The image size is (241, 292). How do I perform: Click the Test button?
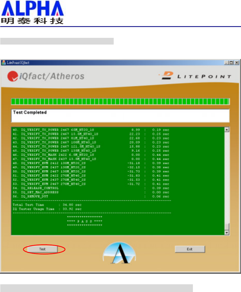click(43, 249)
